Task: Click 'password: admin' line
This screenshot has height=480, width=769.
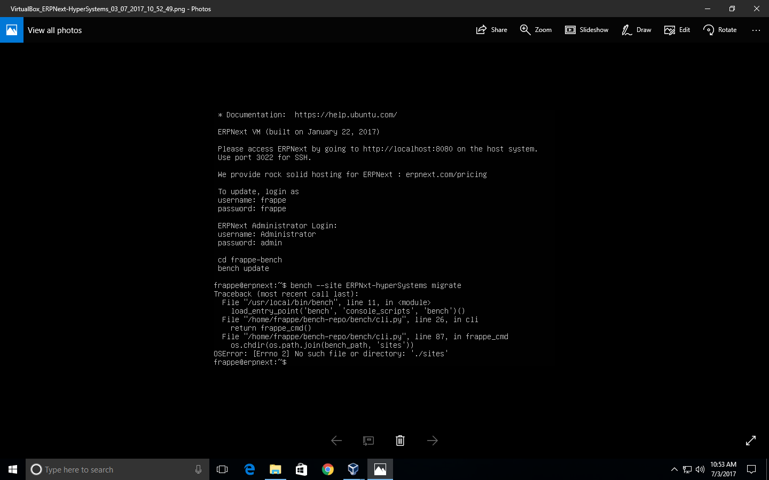Action: click(250, 243)
